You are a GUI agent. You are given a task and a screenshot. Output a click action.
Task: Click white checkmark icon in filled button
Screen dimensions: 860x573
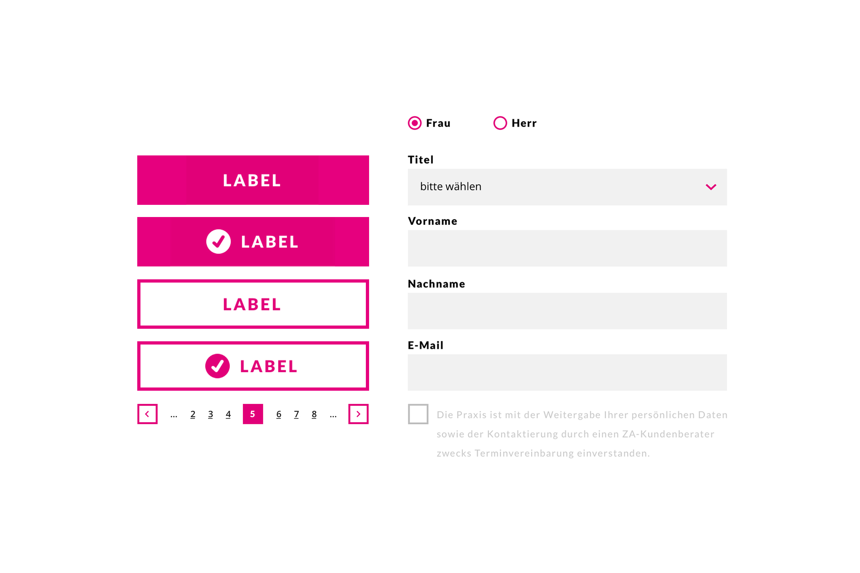[x=218, y=241]
